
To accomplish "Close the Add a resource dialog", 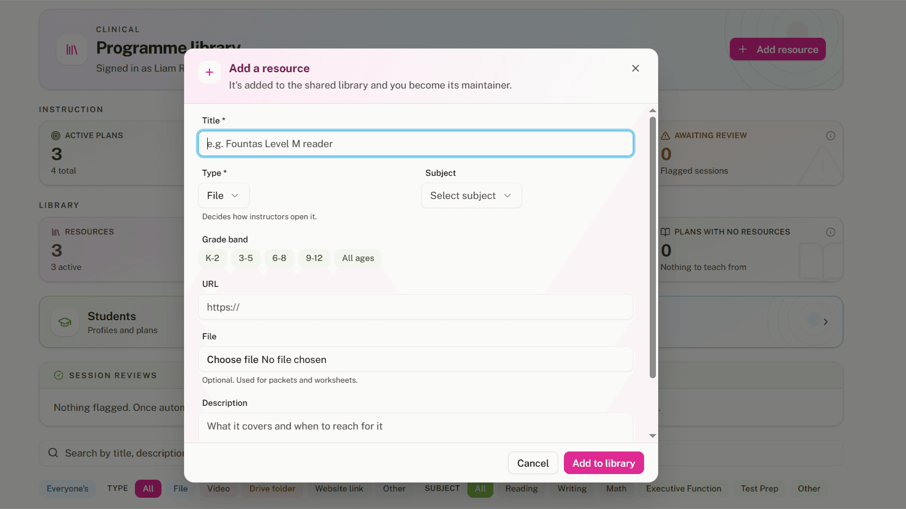I will click(636, 68).
